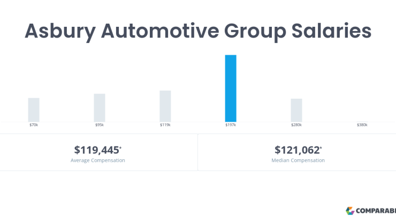
Task: Click the asterisk next to $121,062
Action: pos(321,147)
